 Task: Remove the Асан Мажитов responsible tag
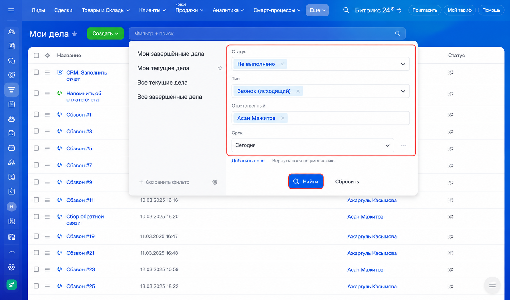coord(283,118)
